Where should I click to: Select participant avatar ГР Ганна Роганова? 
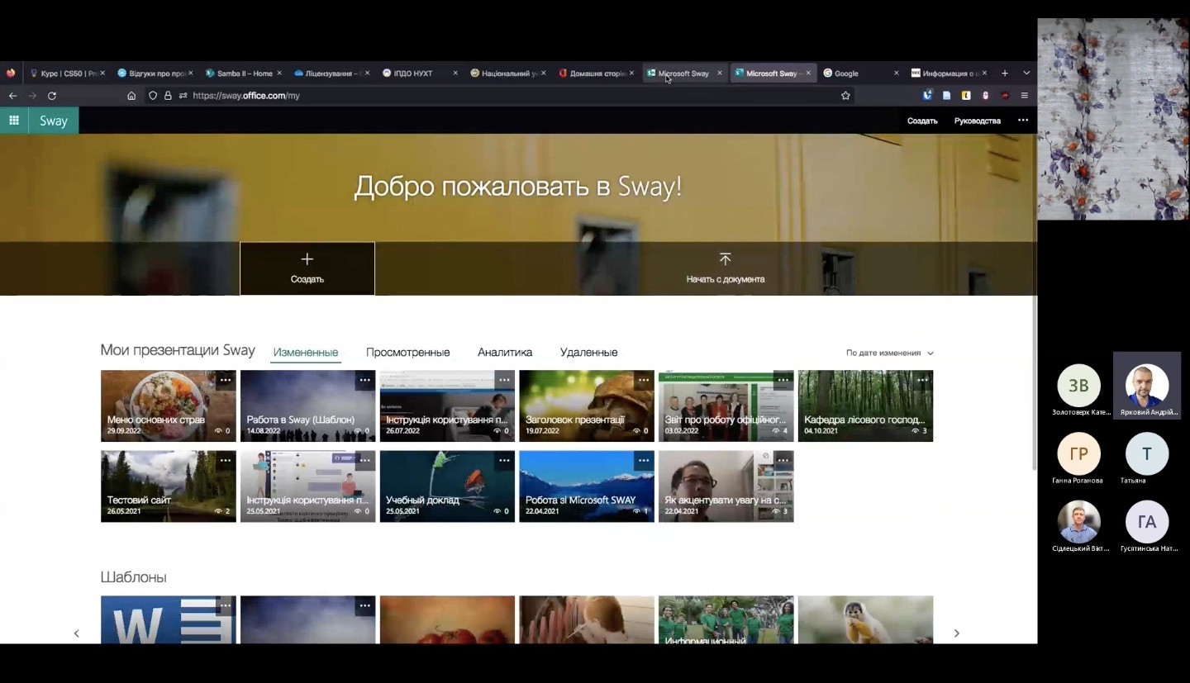pyautogui.click(x=1078, y=453)
